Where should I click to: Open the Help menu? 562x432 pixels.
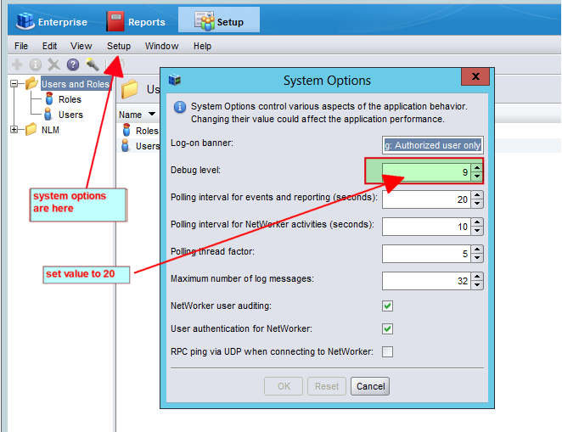point(203,46)
